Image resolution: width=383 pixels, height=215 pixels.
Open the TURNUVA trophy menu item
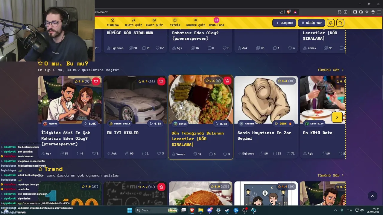point(113,23)
